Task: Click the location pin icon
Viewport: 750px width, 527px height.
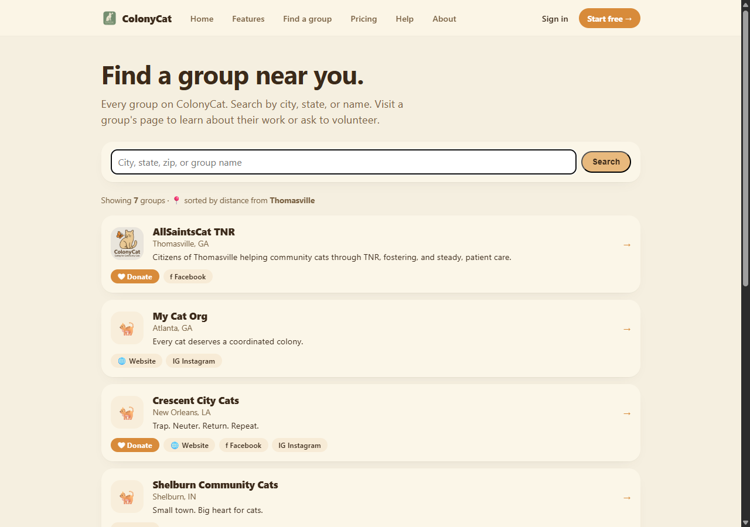Action: (x=176, y=200)
